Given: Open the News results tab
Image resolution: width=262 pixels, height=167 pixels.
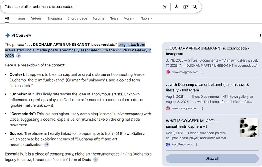Looking at the screenshot, I should pyautogui.click(x=114, y=18).
